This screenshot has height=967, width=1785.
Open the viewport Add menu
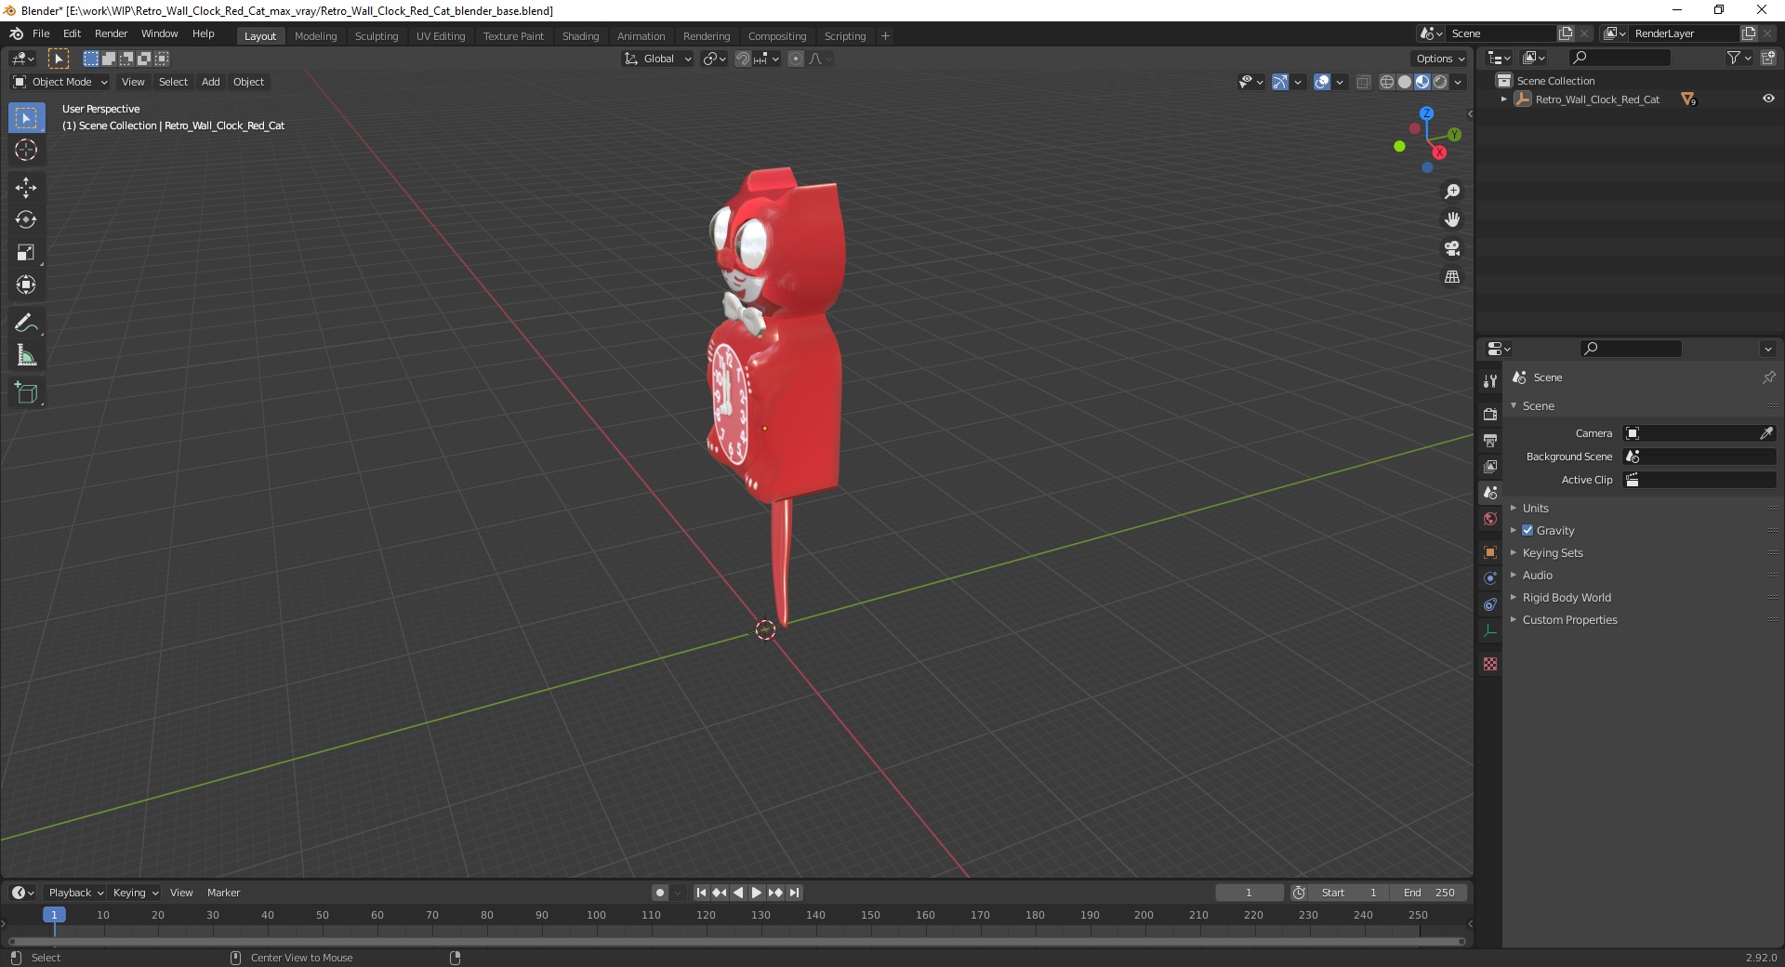pos(211,82)
